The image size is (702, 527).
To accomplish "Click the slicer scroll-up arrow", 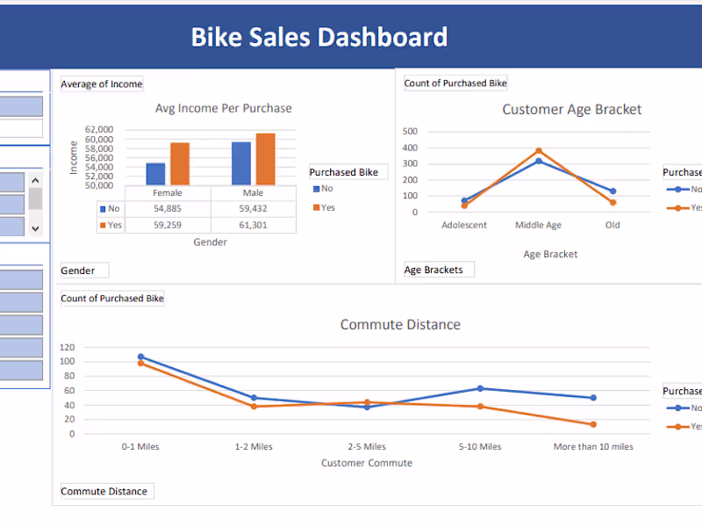I will (35, 180).
